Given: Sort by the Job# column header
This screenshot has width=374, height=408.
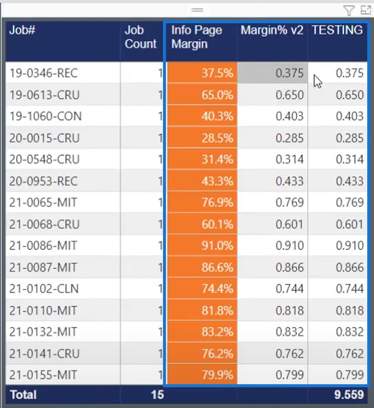Looking at the screenshot, I should coord(22,30).
